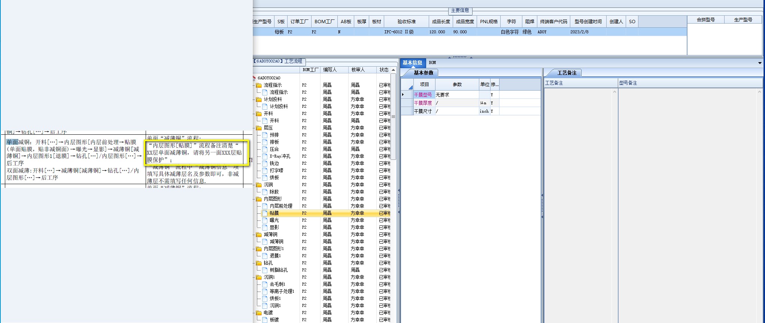Click the 工艺备注 text area scroll-up arrow

(614, 92)
